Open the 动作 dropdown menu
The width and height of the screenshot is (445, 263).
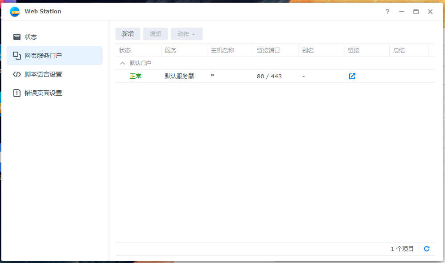[186, 33]
